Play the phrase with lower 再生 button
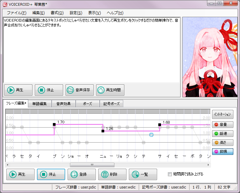Viewport: 240px width, 193px height. coord(20,174)
